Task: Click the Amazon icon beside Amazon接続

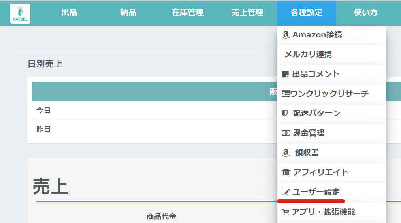Action: pos(286,35)
